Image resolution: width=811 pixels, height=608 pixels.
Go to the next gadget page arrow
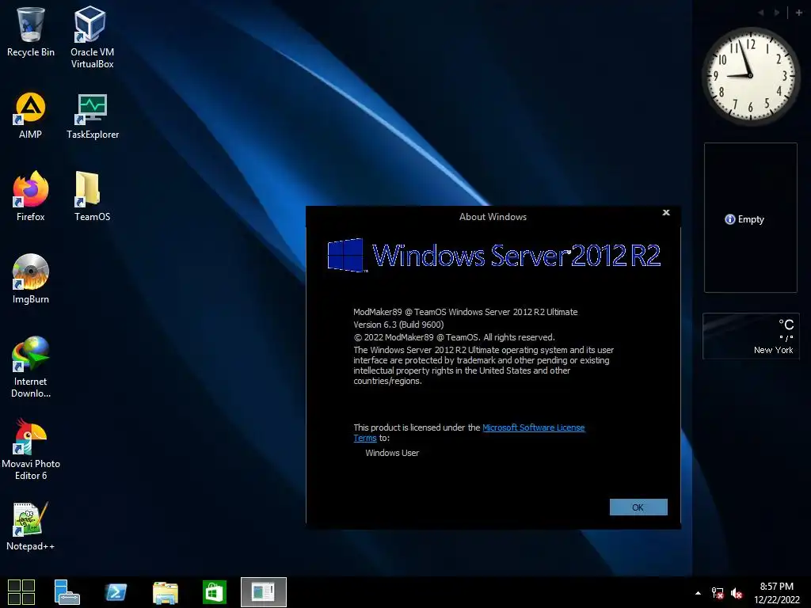click(x=777, y=13)
